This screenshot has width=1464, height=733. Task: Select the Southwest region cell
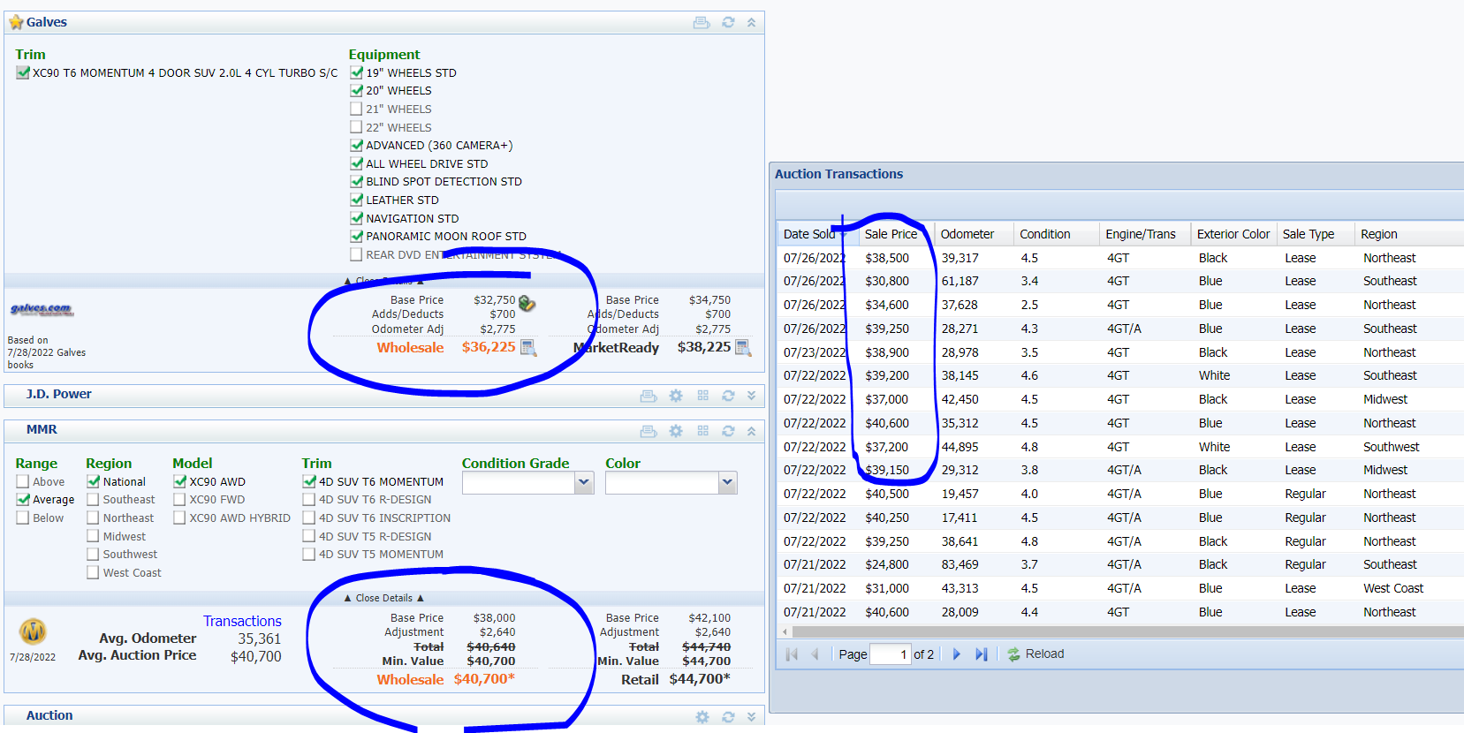pyautogui.click(x=1392, y=447)
